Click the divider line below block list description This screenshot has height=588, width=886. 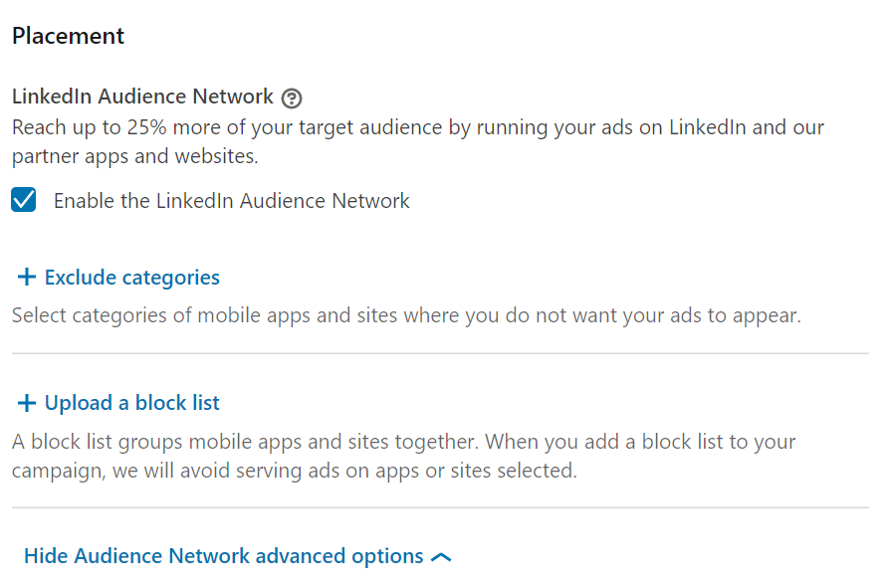440,507
